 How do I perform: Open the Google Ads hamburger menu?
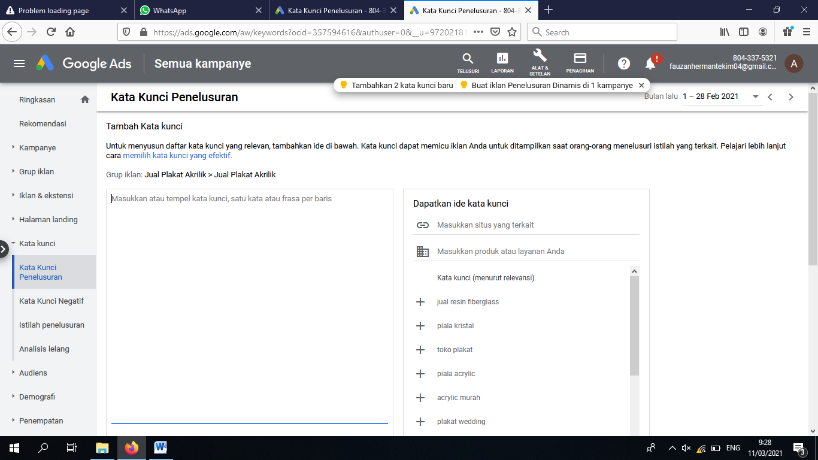click(19, 63)
